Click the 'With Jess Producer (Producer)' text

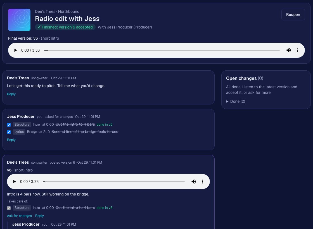pyautogui.click(x=125, y=27)
